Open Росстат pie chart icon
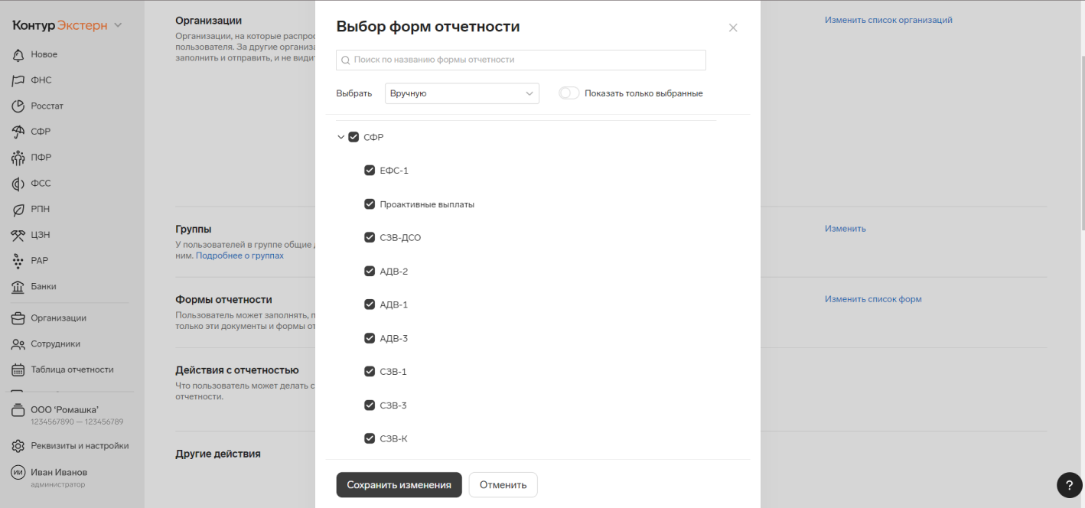Viewport: 1085px width, 508px height. click(18, 106)
